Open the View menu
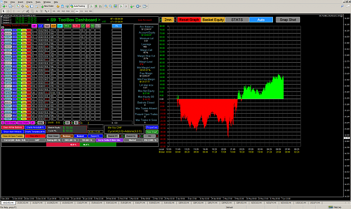 12,2
